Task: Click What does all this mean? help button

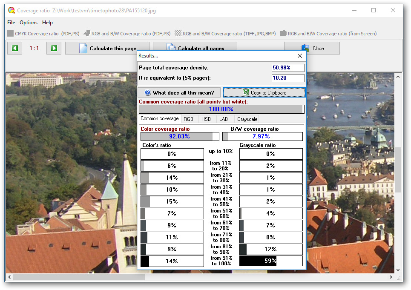Action: point(179,92)
